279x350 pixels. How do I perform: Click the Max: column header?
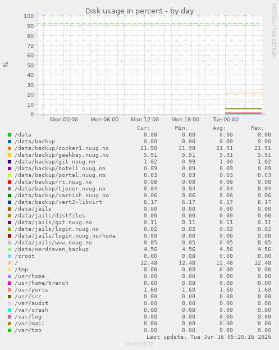[x=257, y=128]
